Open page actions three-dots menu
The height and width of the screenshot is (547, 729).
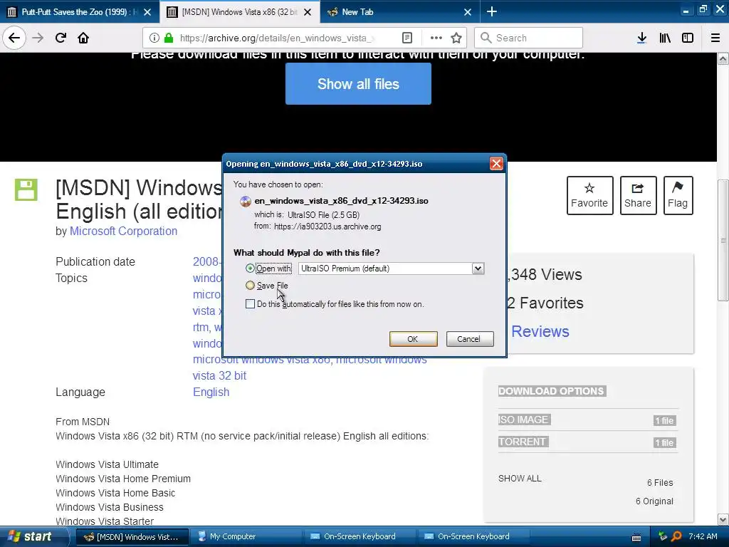436,38
